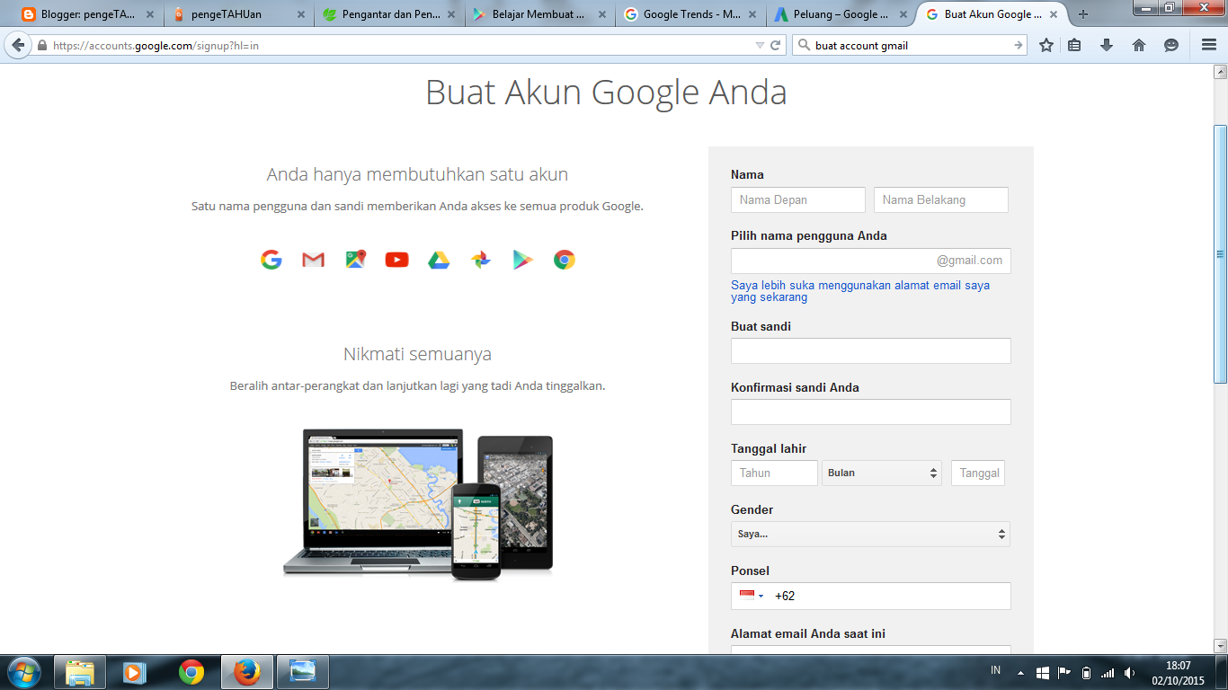
Task: Click the Windows Start button
Action: 23,672
